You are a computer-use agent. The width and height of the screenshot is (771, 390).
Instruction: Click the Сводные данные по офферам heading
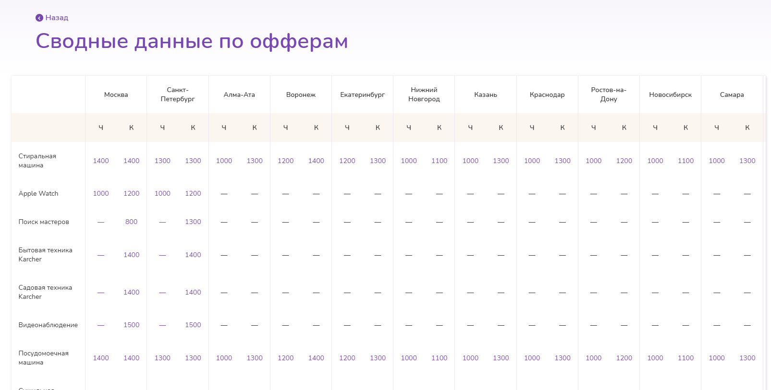pyautogui.click(x=192, y=41)
